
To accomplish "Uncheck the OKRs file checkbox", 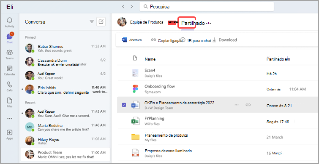I will 124,105.
